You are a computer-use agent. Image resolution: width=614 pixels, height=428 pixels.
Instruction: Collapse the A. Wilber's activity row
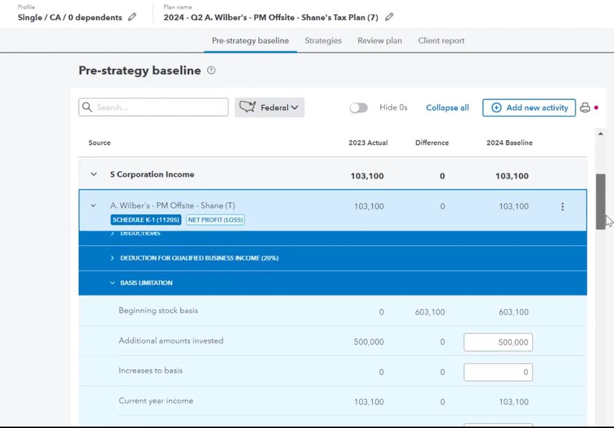[x=93, y=206]
